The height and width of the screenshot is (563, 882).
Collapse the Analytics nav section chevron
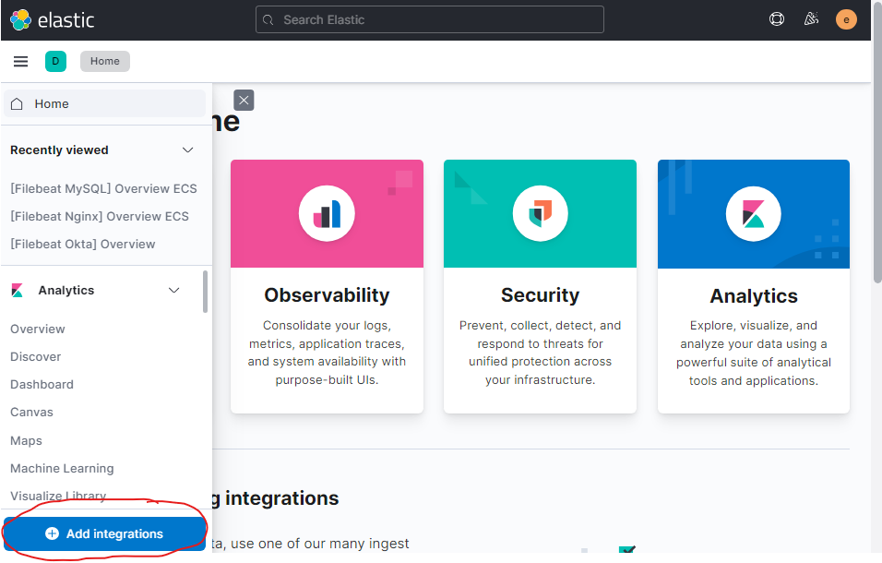(174, 290)
